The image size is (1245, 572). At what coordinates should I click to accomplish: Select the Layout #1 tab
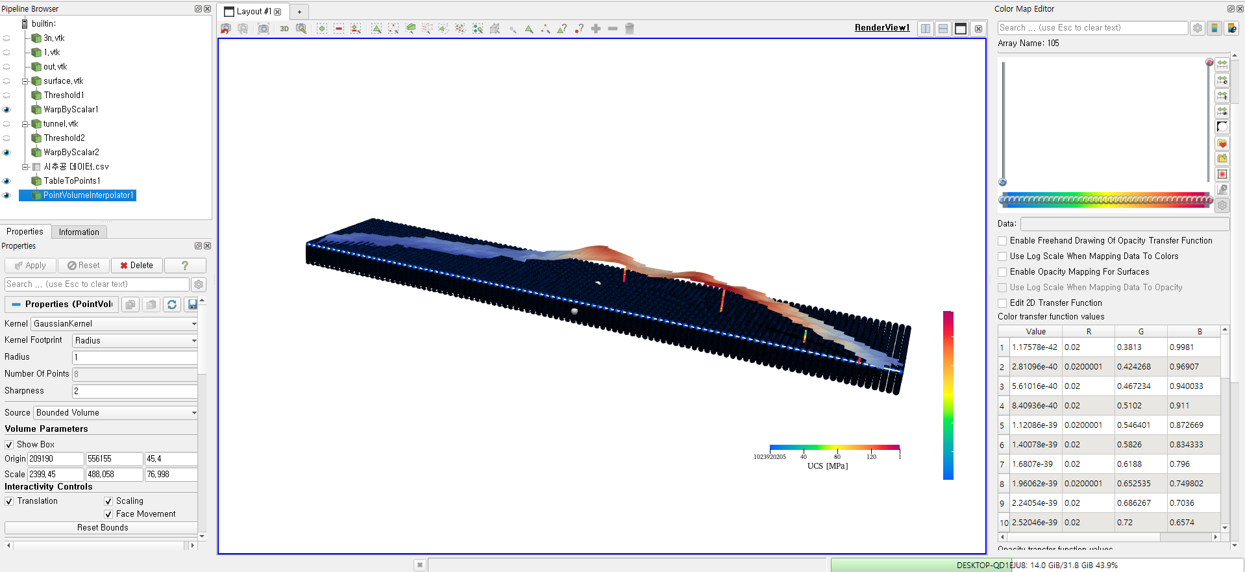tap(252, 12)
